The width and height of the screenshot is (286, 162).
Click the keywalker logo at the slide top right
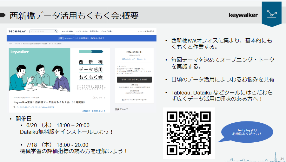[243, 15]
